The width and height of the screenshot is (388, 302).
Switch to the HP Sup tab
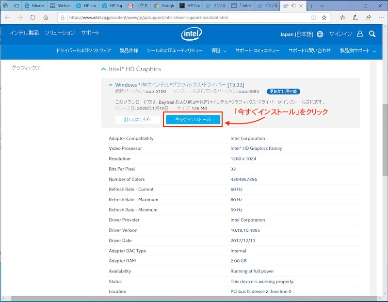click(112, 6)
